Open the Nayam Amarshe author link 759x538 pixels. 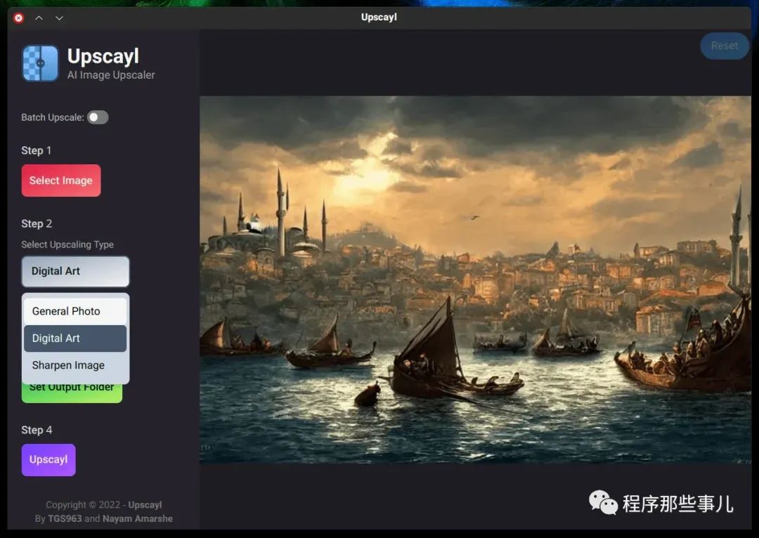[x=138, y=518]
